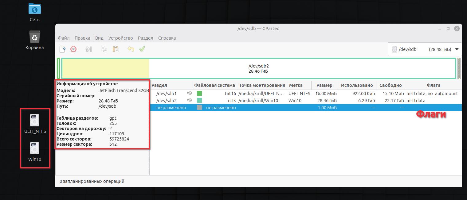Open the /dev/sdb device dropdown
Image resolution: width=467 pixels, height=200 pixels.
coord(425,49)
